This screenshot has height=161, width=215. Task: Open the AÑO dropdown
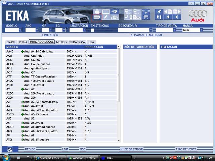[x=37, y=30]
